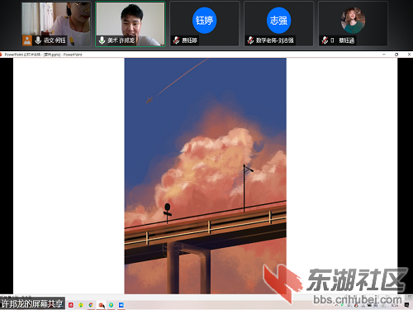Click the 数学老师-刘志强 name label
Screen dimensions: 413x310
pos(275,41)
